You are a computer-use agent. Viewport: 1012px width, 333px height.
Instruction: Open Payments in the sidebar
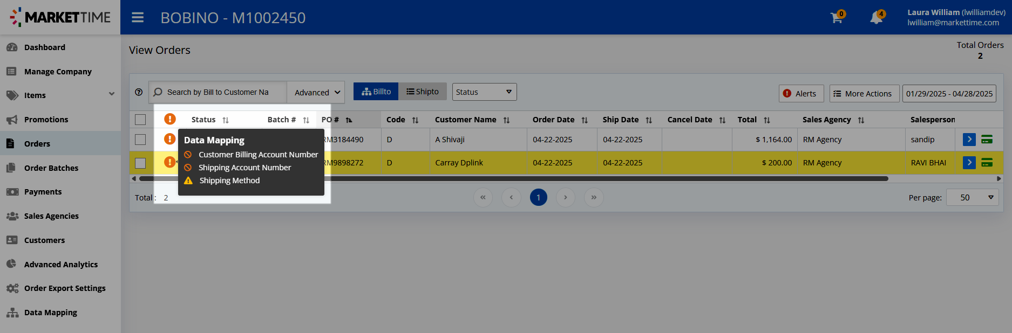tap(43, 192)
